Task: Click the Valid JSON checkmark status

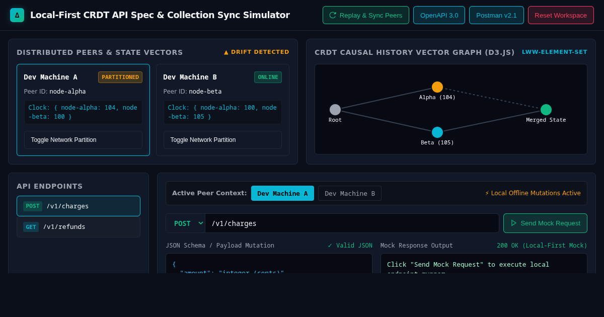Action: point(350,246)
